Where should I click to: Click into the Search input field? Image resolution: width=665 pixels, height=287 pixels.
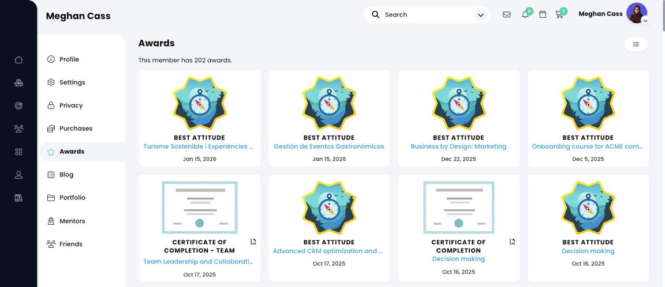point(428,14)
